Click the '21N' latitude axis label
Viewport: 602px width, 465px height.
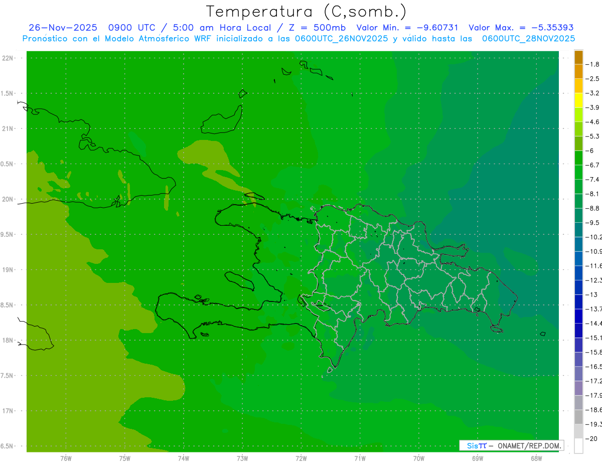click(x=7, y=129)
